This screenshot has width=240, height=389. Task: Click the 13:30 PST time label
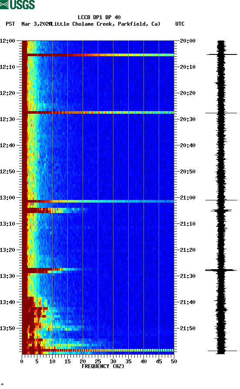pos(7,276)
